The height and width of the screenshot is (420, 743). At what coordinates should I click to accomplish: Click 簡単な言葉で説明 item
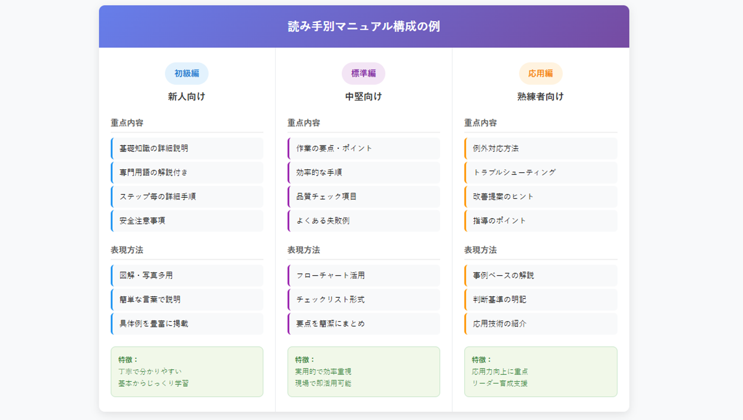187,300
